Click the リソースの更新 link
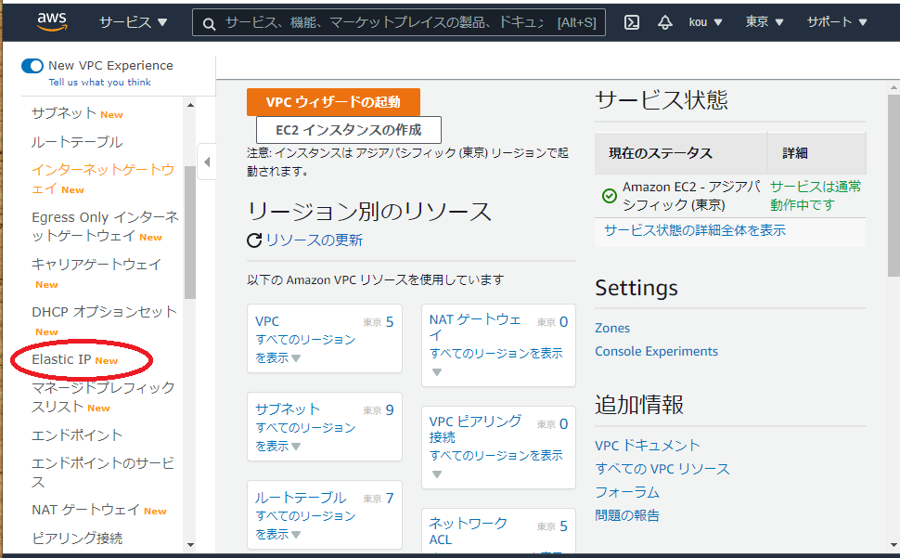Viewport: 900px width, 558px height. coord(314,240)
